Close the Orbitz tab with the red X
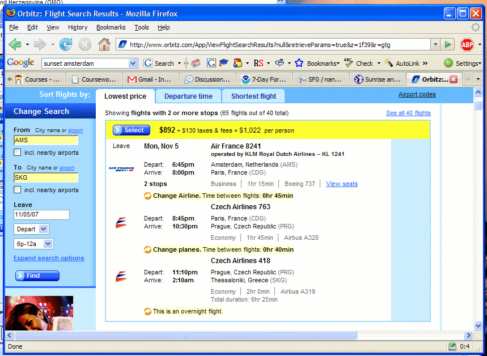Image resolution: width=487 pixels, height=356 pixels. click(454, 79)
